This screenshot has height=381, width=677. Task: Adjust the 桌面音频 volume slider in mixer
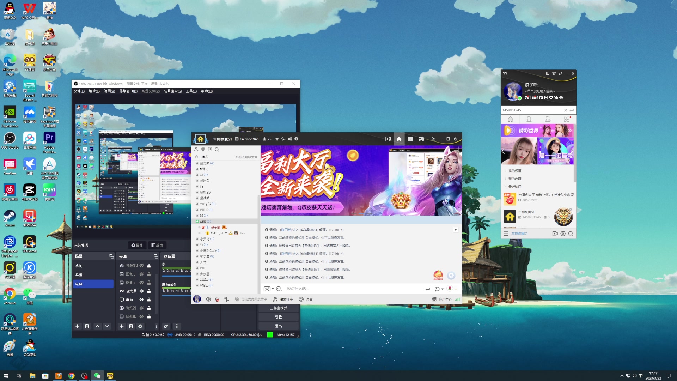pos(176,296)
